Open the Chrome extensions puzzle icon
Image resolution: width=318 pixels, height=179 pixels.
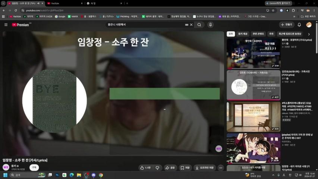293,10
